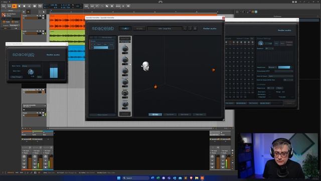Viewport: 321px width, 181px height.
Task: Click the pan knob on the first mixer channel
Action: click(24, 157)
